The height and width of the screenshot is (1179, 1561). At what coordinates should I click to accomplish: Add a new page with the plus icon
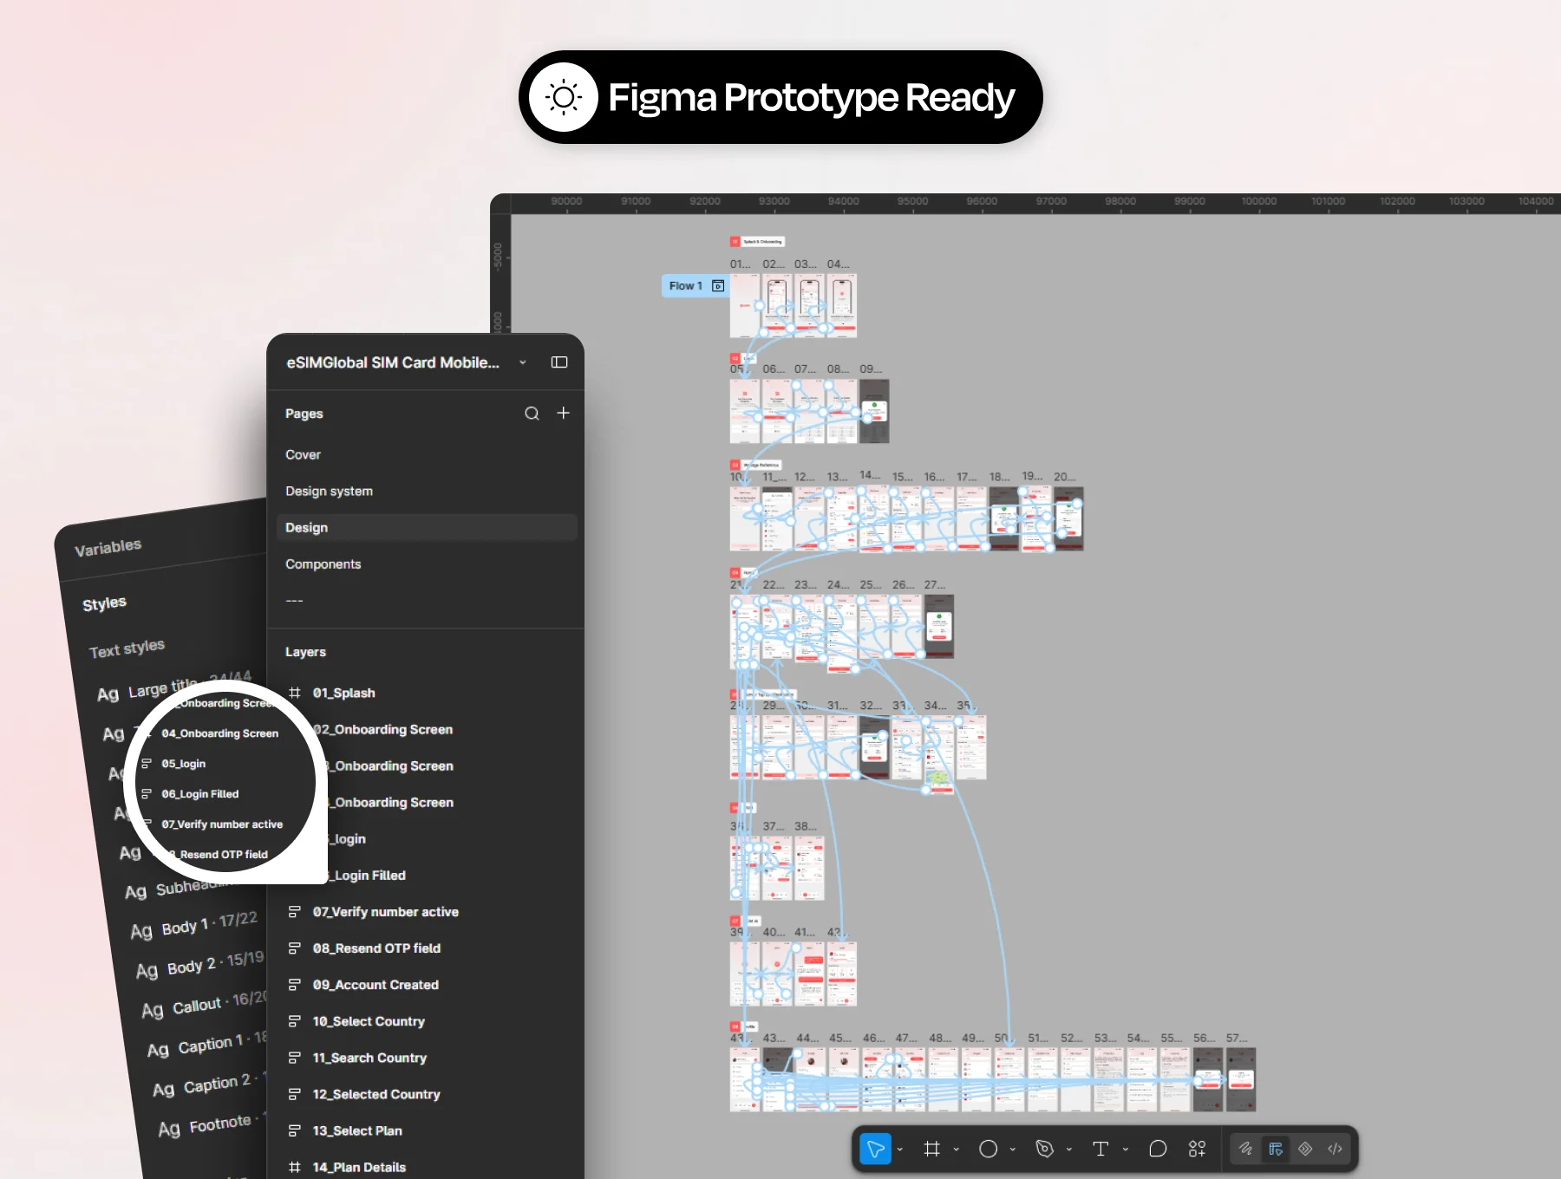(563, 414)
